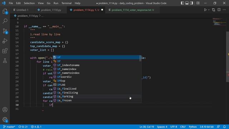Open the run options dropdown arrow
Image resolution: width=229 pixels, height=129 pixels.
[x=209, y=10]
